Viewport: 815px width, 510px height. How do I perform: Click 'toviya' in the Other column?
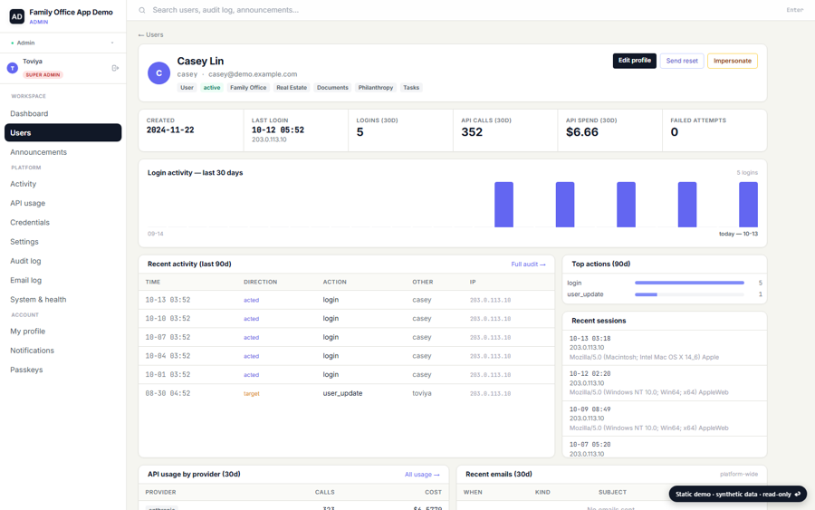tap(421, 393)
